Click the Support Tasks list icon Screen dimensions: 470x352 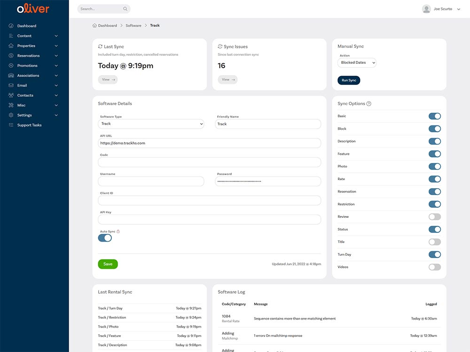(11, 125)
